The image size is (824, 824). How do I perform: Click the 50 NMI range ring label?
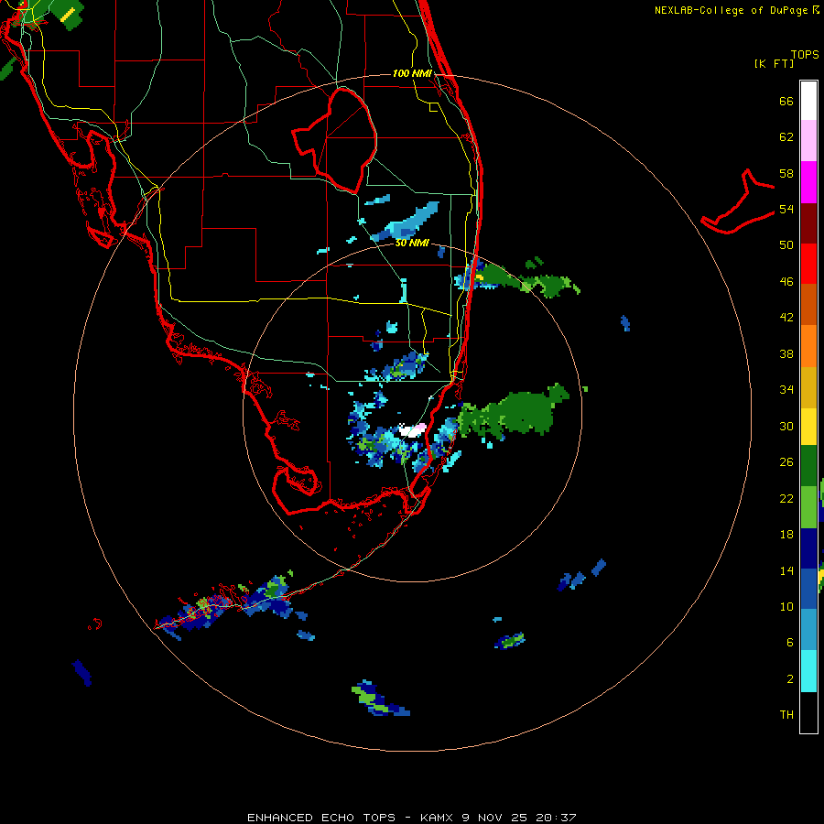[412, 243]
